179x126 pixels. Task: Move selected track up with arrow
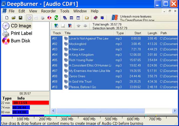tap(78, 26)
